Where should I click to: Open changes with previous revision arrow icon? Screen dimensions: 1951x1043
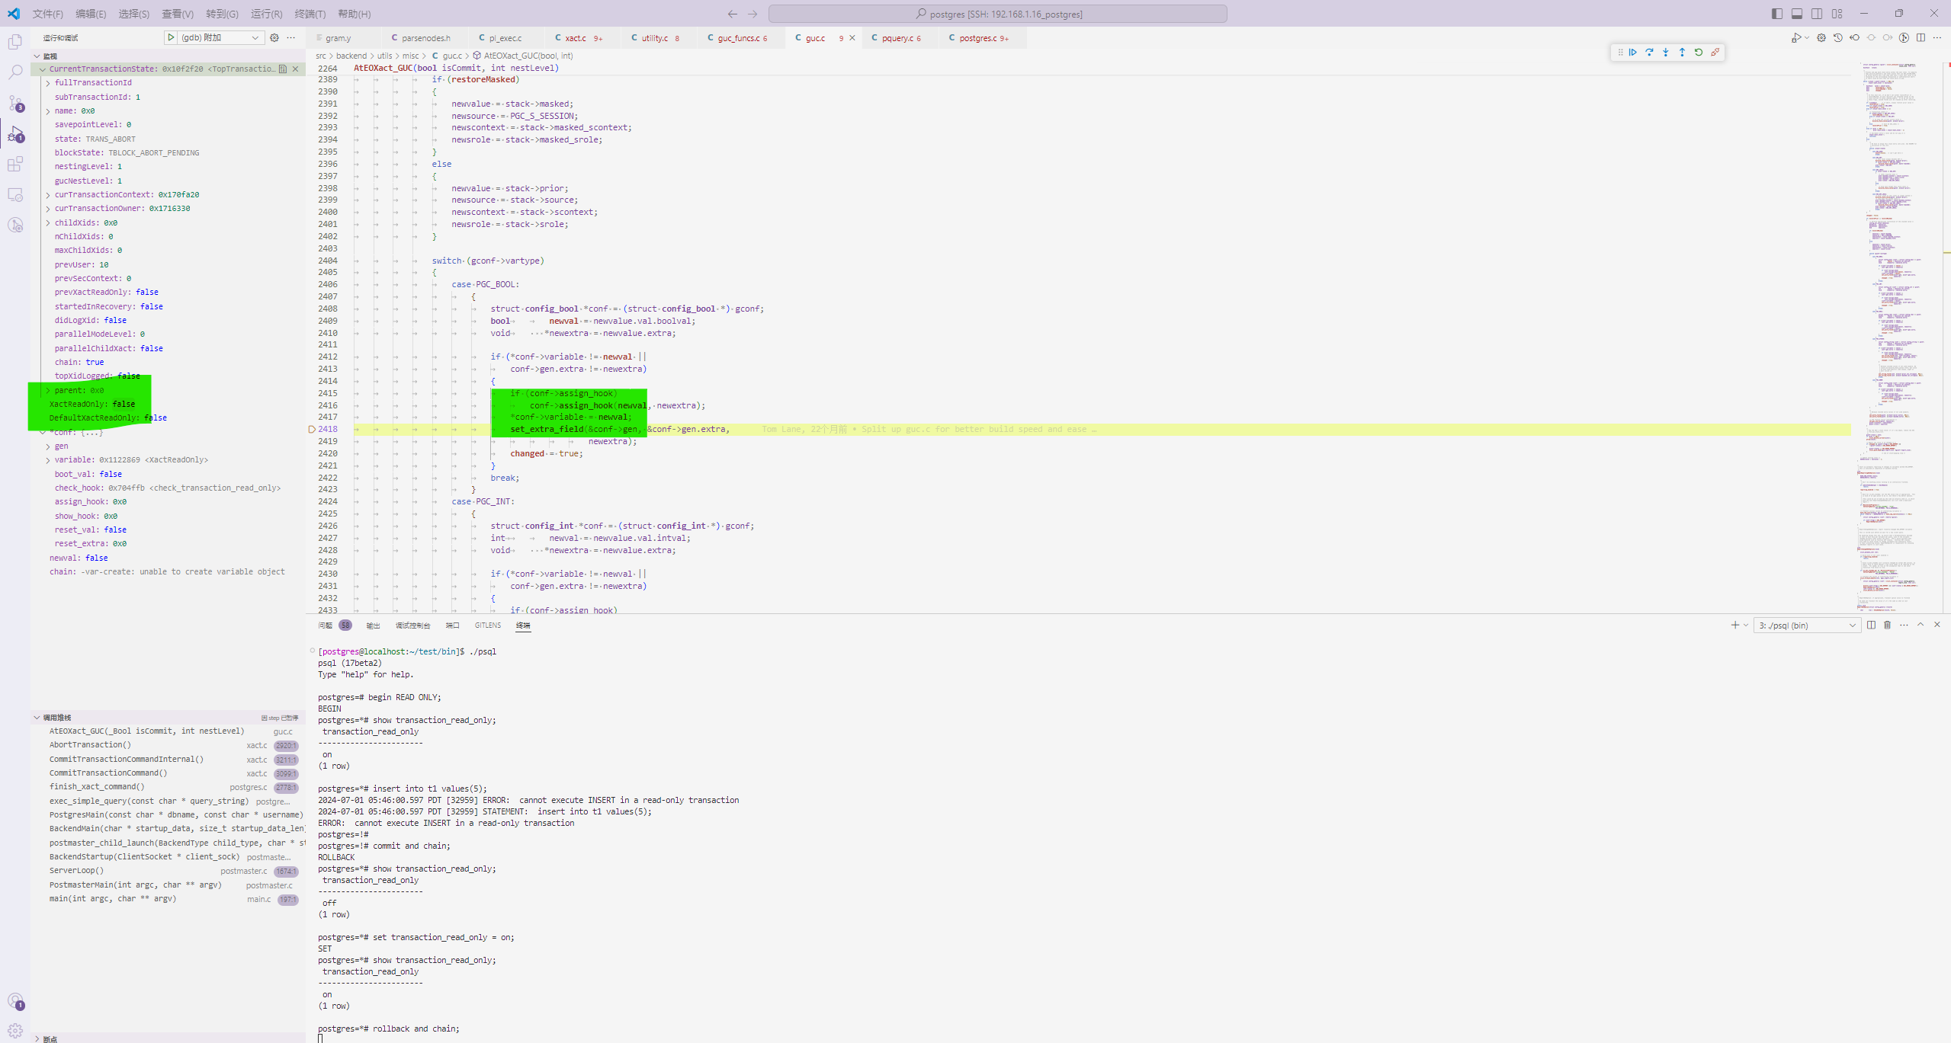pyautogui.click(x=1855, y=37)
